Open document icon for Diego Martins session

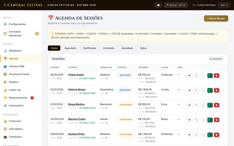[203, 105]
